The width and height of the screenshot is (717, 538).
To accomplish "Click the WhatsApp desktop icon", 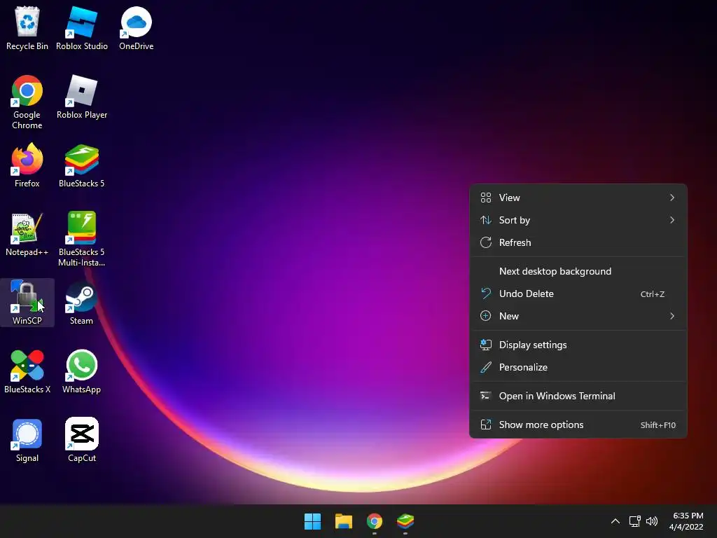I will point(82,371).
